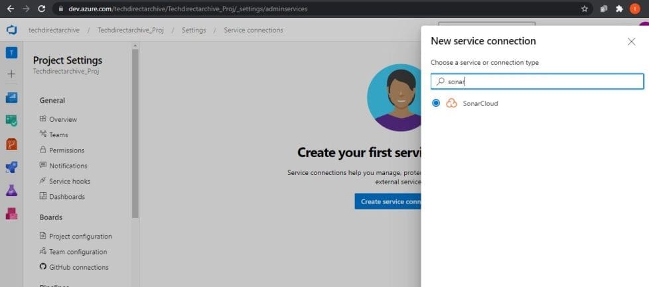649x287 pixels.
Task: Open Overview in Project Settings
Action: pyautogui.click(x=62, y=119)
